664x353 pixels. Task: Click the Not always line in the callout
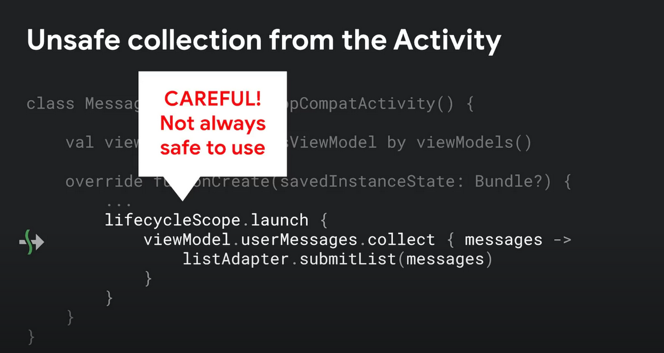coord(213,124)
